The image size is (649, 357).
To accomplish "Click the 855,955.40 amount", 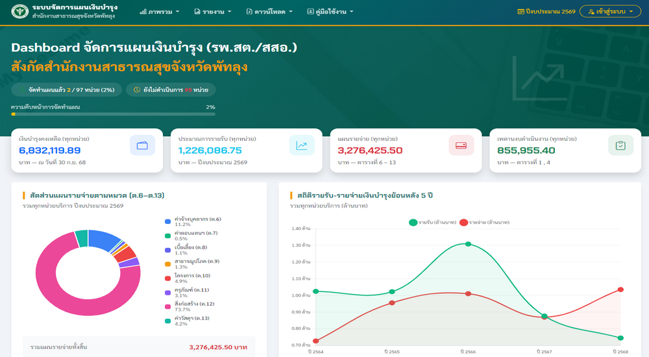I will (x=526, y=151).
